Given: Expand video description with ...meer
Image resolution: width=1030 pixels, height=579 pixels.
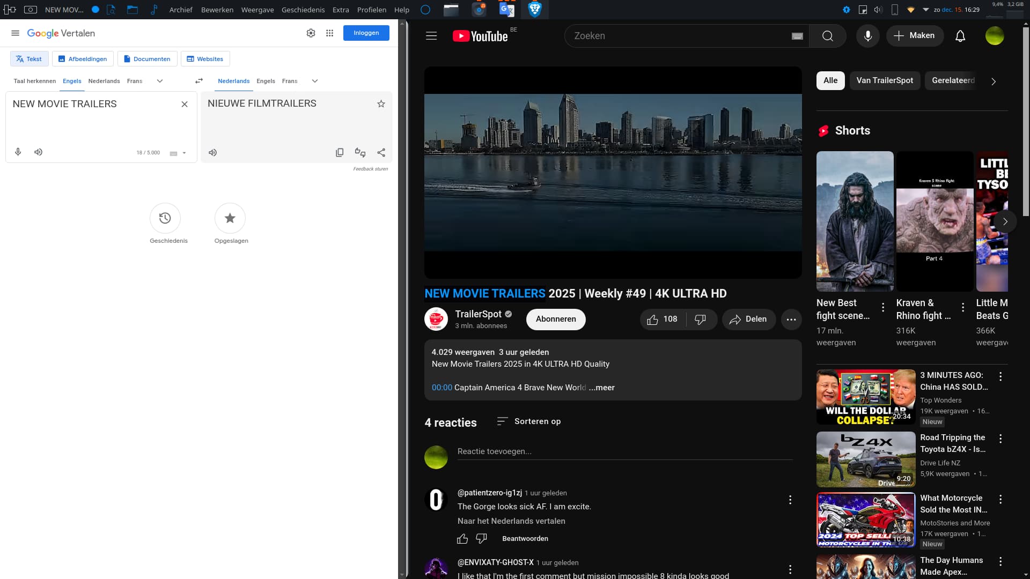Looking at the screenshot, I should (602, 388).
